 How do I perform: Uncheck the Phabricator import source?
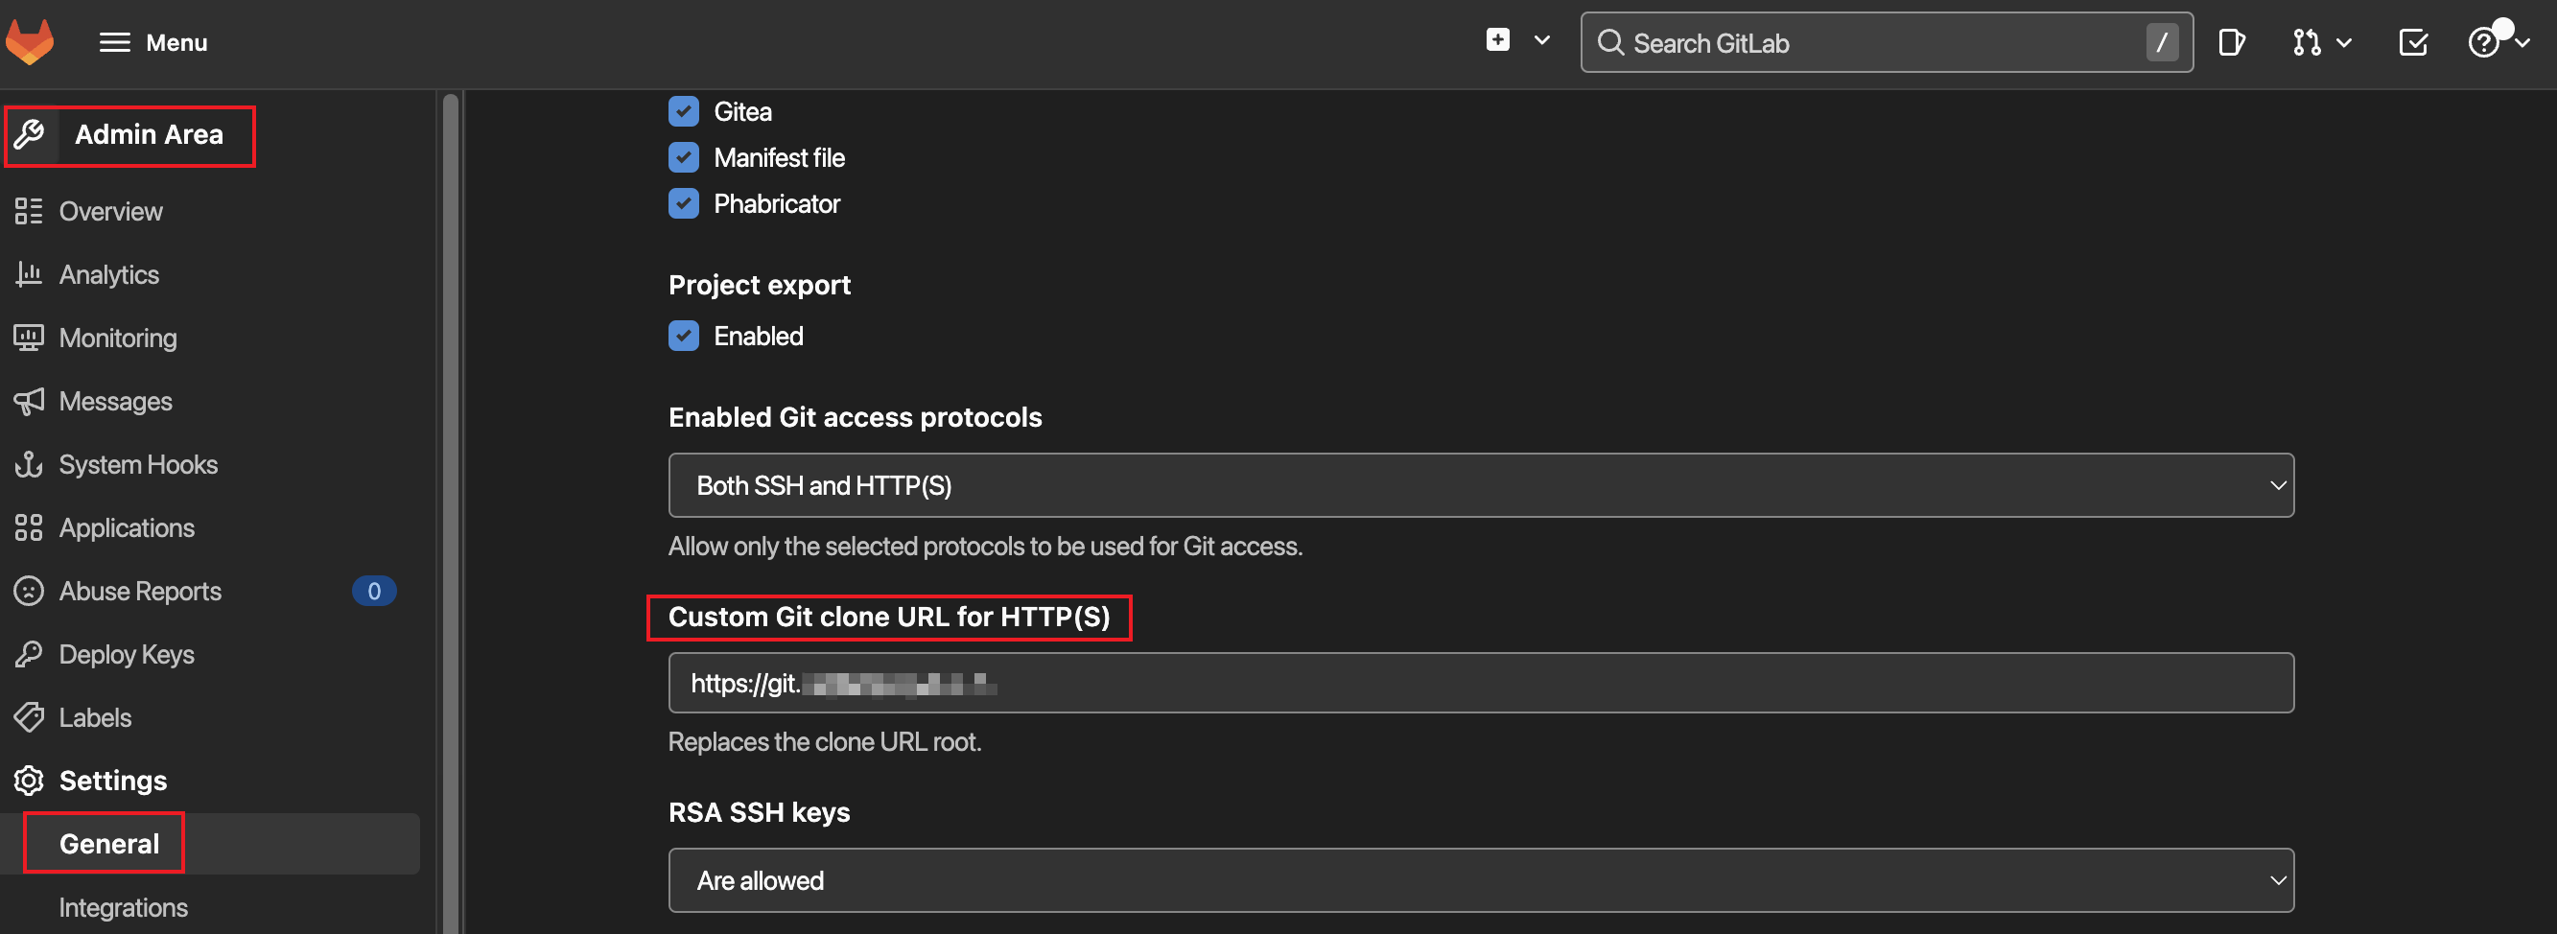point(684,203)
